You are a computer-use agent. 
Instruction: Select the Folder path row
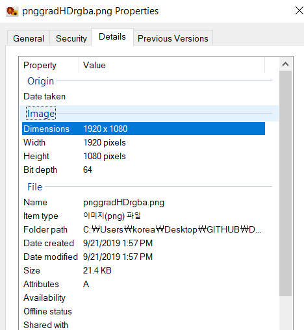[x=144, y=230]
